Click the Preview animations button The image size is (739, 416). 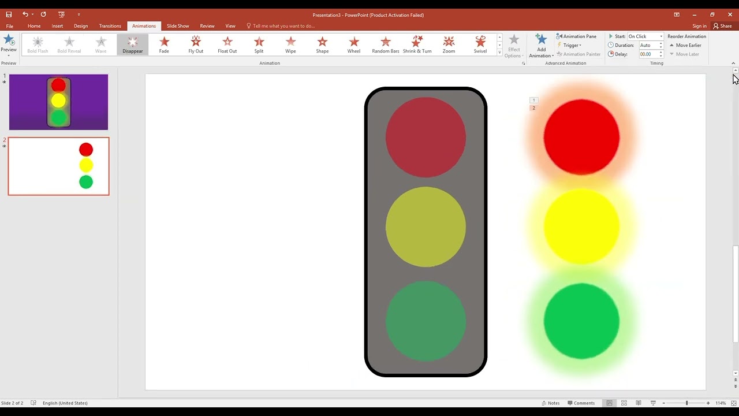(x=9, y=44)
